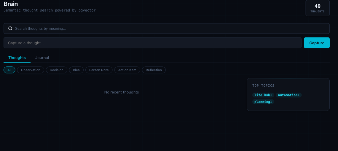This screenshot has width=338, height=151.
Task: Click the Capture a thought input
Action: click(152, 43)
